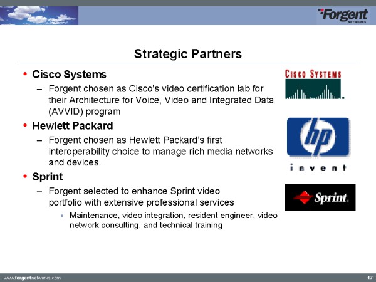Viewport: 376px width, 282px height.
Task: Click the red bullet beside Sprint
Action: pyautogui.click(x=24, y=176)
